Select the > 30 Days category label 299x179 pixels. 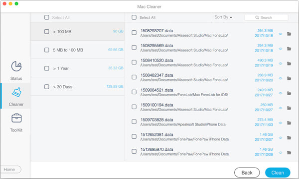(63, 87)
